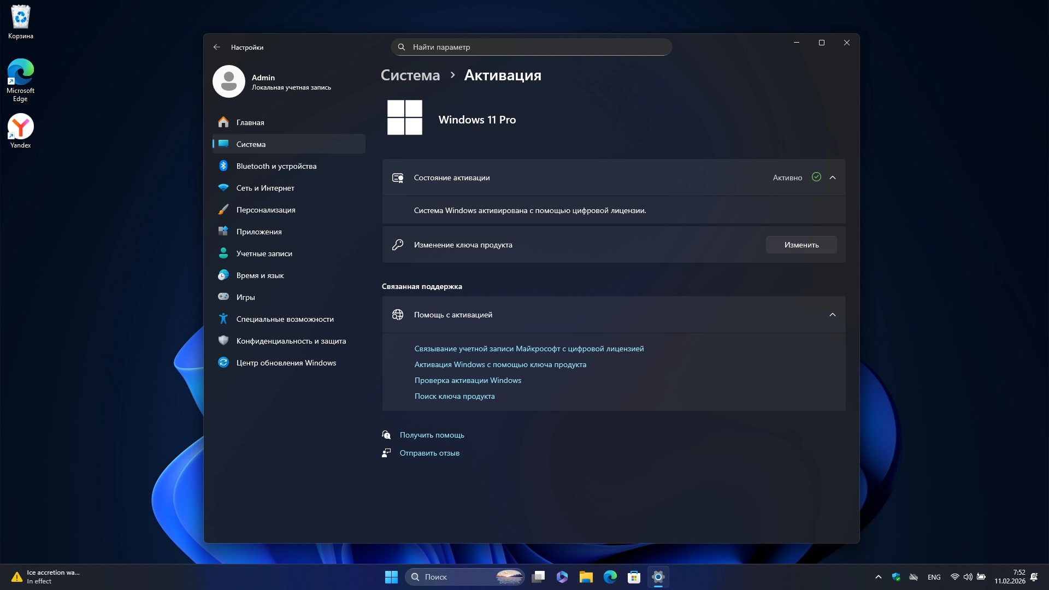Show hidden system tray icons
The image size is (1049, 590).
coord(878,577)
